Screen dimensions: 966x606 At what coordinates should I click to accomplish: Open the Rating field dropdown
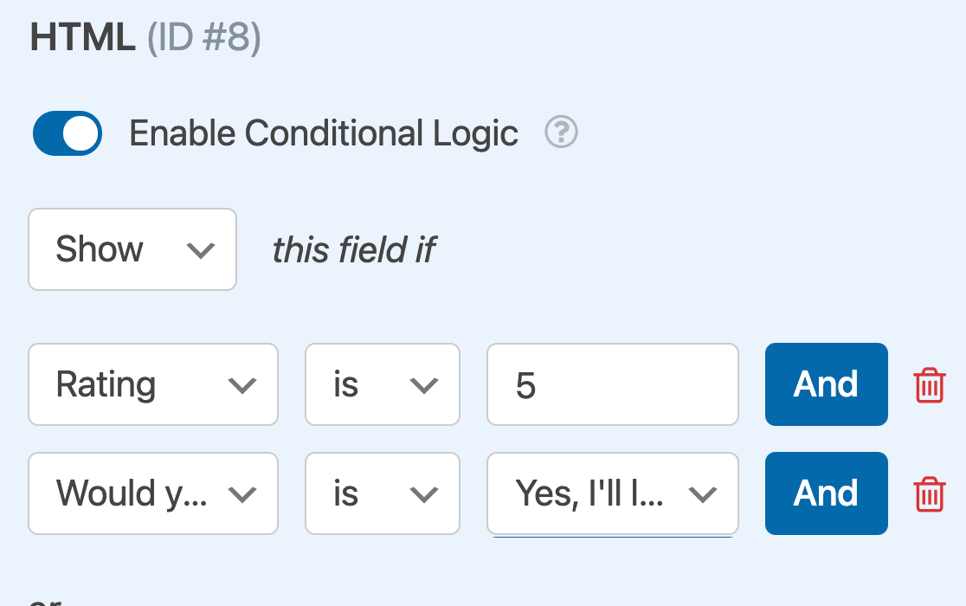[153, 384]
